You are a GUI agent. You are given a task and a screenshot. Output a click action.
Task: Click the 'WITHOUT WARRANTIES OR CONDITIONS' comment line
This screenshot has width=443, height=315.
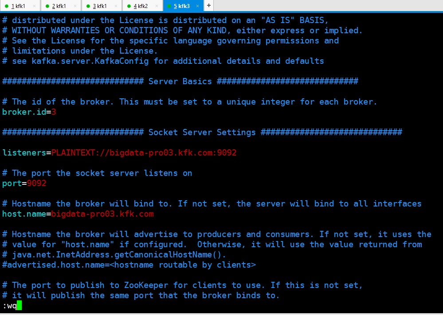(182, 31)
